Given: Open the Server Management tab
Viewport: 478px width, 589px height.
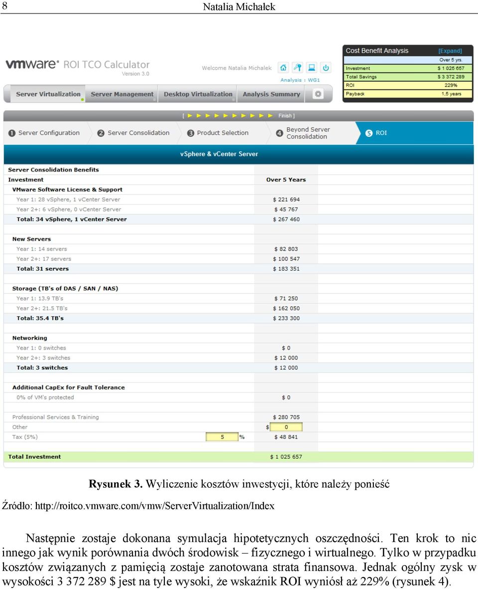Looking at the screenshot, I should point(122,94).
